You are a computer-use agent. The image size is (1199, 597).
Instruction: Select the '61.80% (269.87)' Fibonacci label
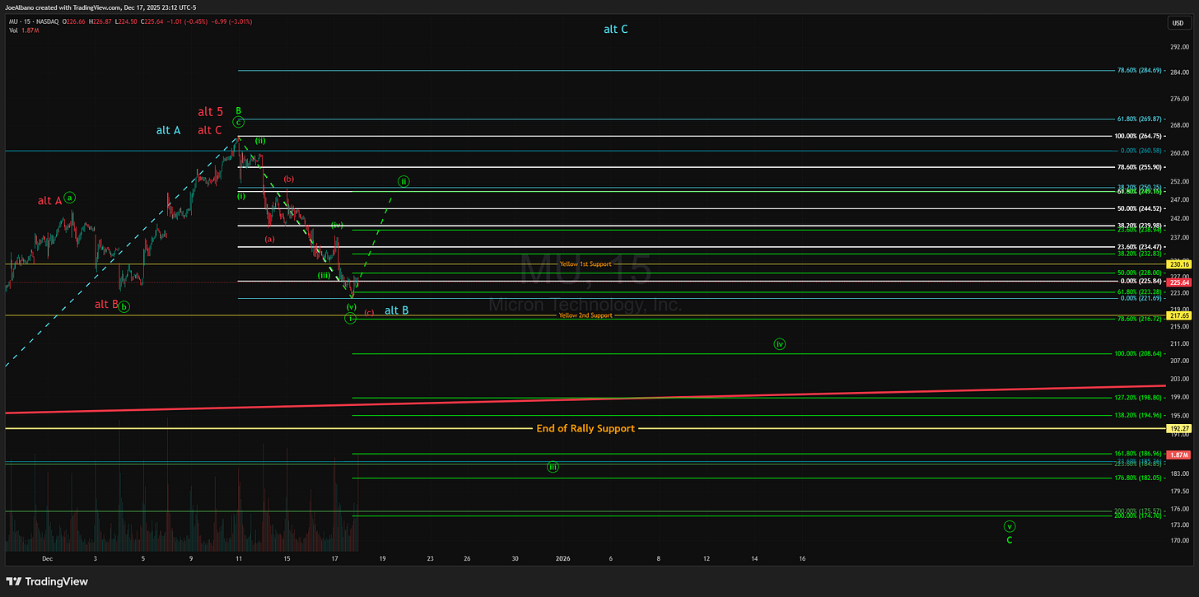tap(1141, 119)
